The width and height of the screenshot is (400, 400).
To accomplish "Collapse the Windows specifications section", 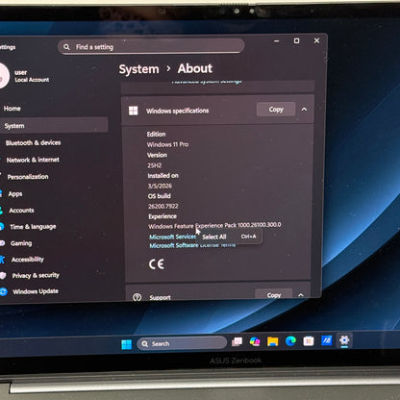I will [x=304, y=110].
